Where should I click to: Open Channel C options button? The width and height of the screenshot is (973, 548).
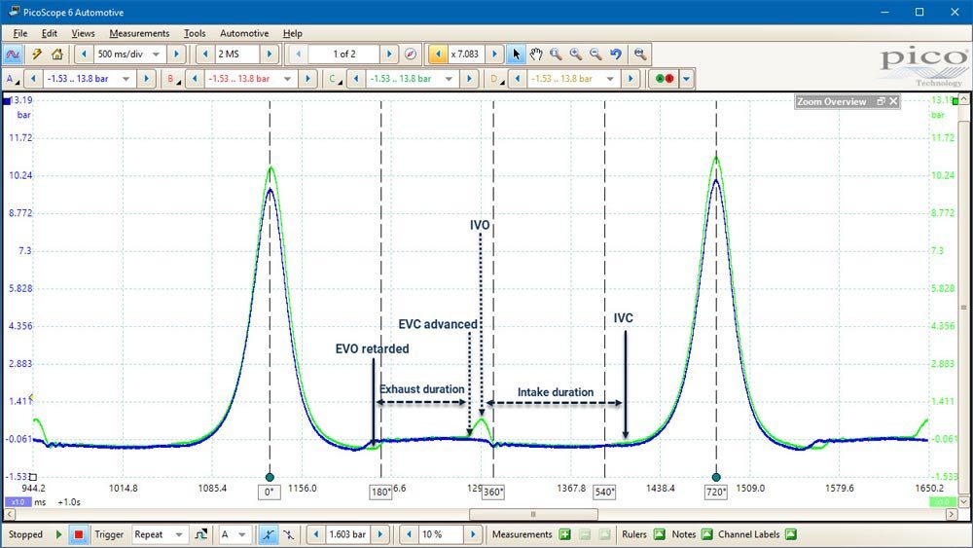[335, 79]
